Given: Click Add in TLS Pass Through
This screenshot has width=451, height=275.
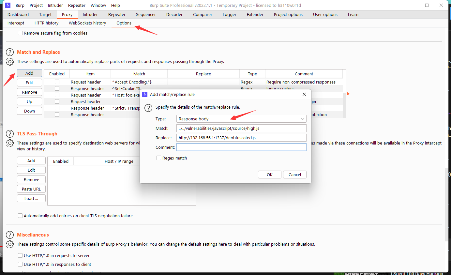Looking at the screenshot, I should [x=31, y=160].
